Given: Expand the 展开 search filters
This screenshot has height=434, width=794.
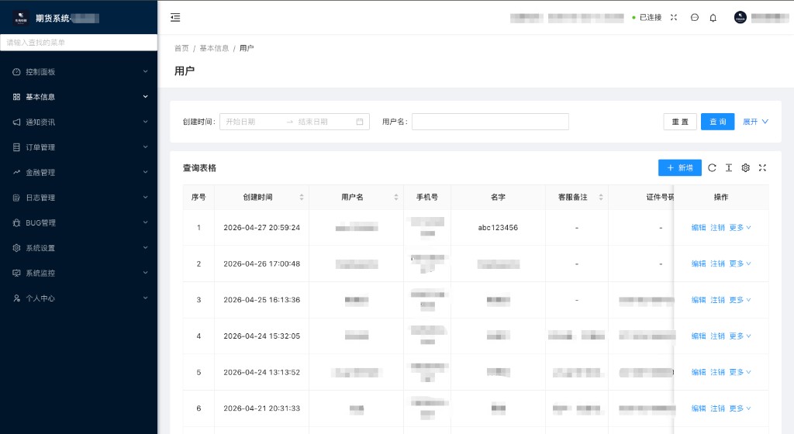Looking at the screenshot, I should pyautogui.click(x=755, y=122).
